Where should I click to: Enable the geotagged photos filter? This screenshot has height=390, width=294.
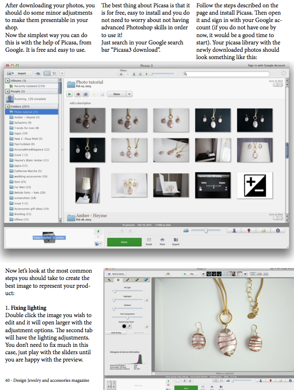coord(146,74)
